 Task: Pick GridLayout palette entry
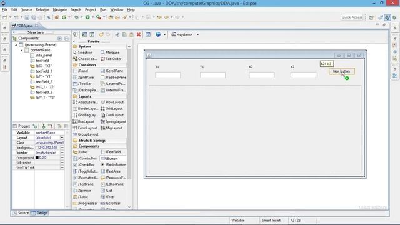tap(112, 108)
